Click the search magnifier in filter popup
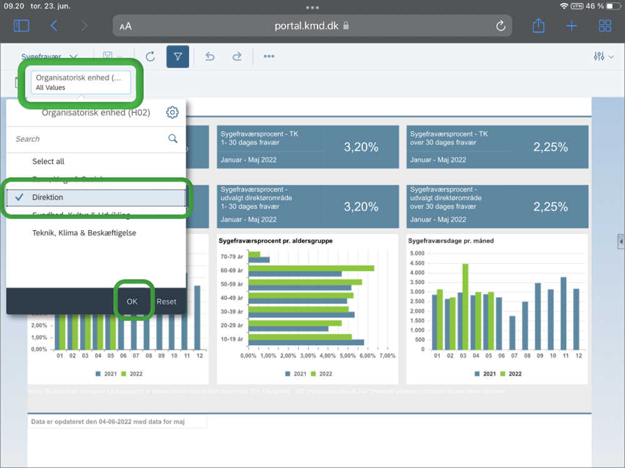 pyautogui.click(x=173, y=139)
